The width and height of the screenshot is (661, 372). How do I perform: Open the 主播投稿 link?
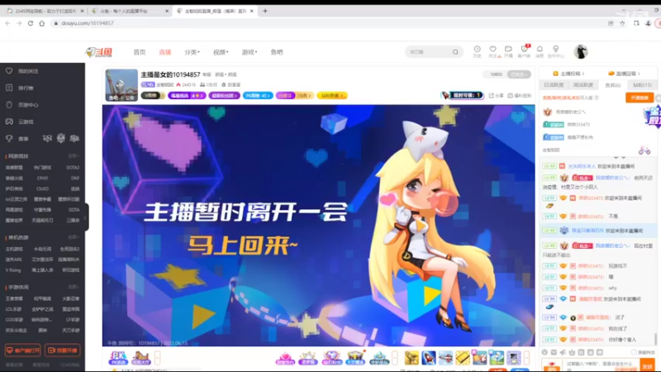(x=568, y=74)
